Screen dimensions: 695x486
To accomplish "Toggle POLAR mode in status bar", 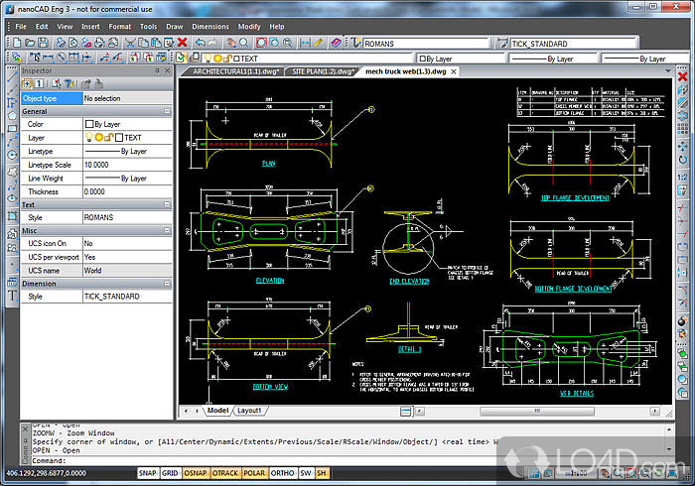I will click(x=254, y=473).
